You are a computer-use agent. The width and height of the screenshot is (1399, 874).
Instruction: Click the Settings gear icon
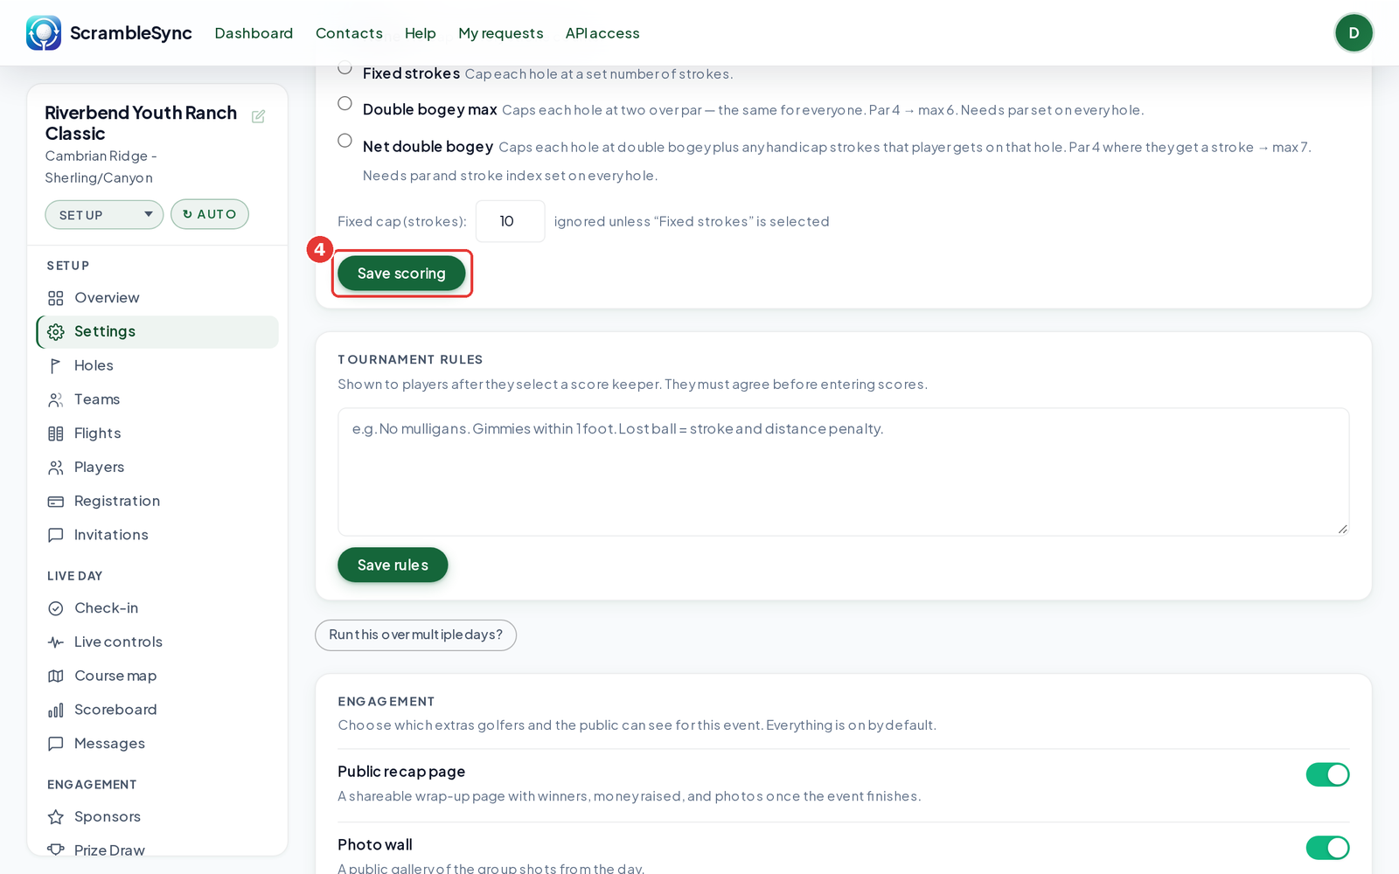56,332
